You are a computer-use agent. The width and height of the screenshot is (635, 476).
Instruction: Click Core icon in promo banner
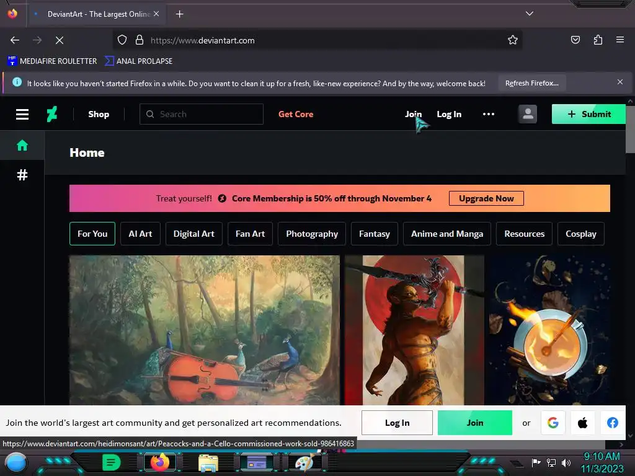coord(222,198)
